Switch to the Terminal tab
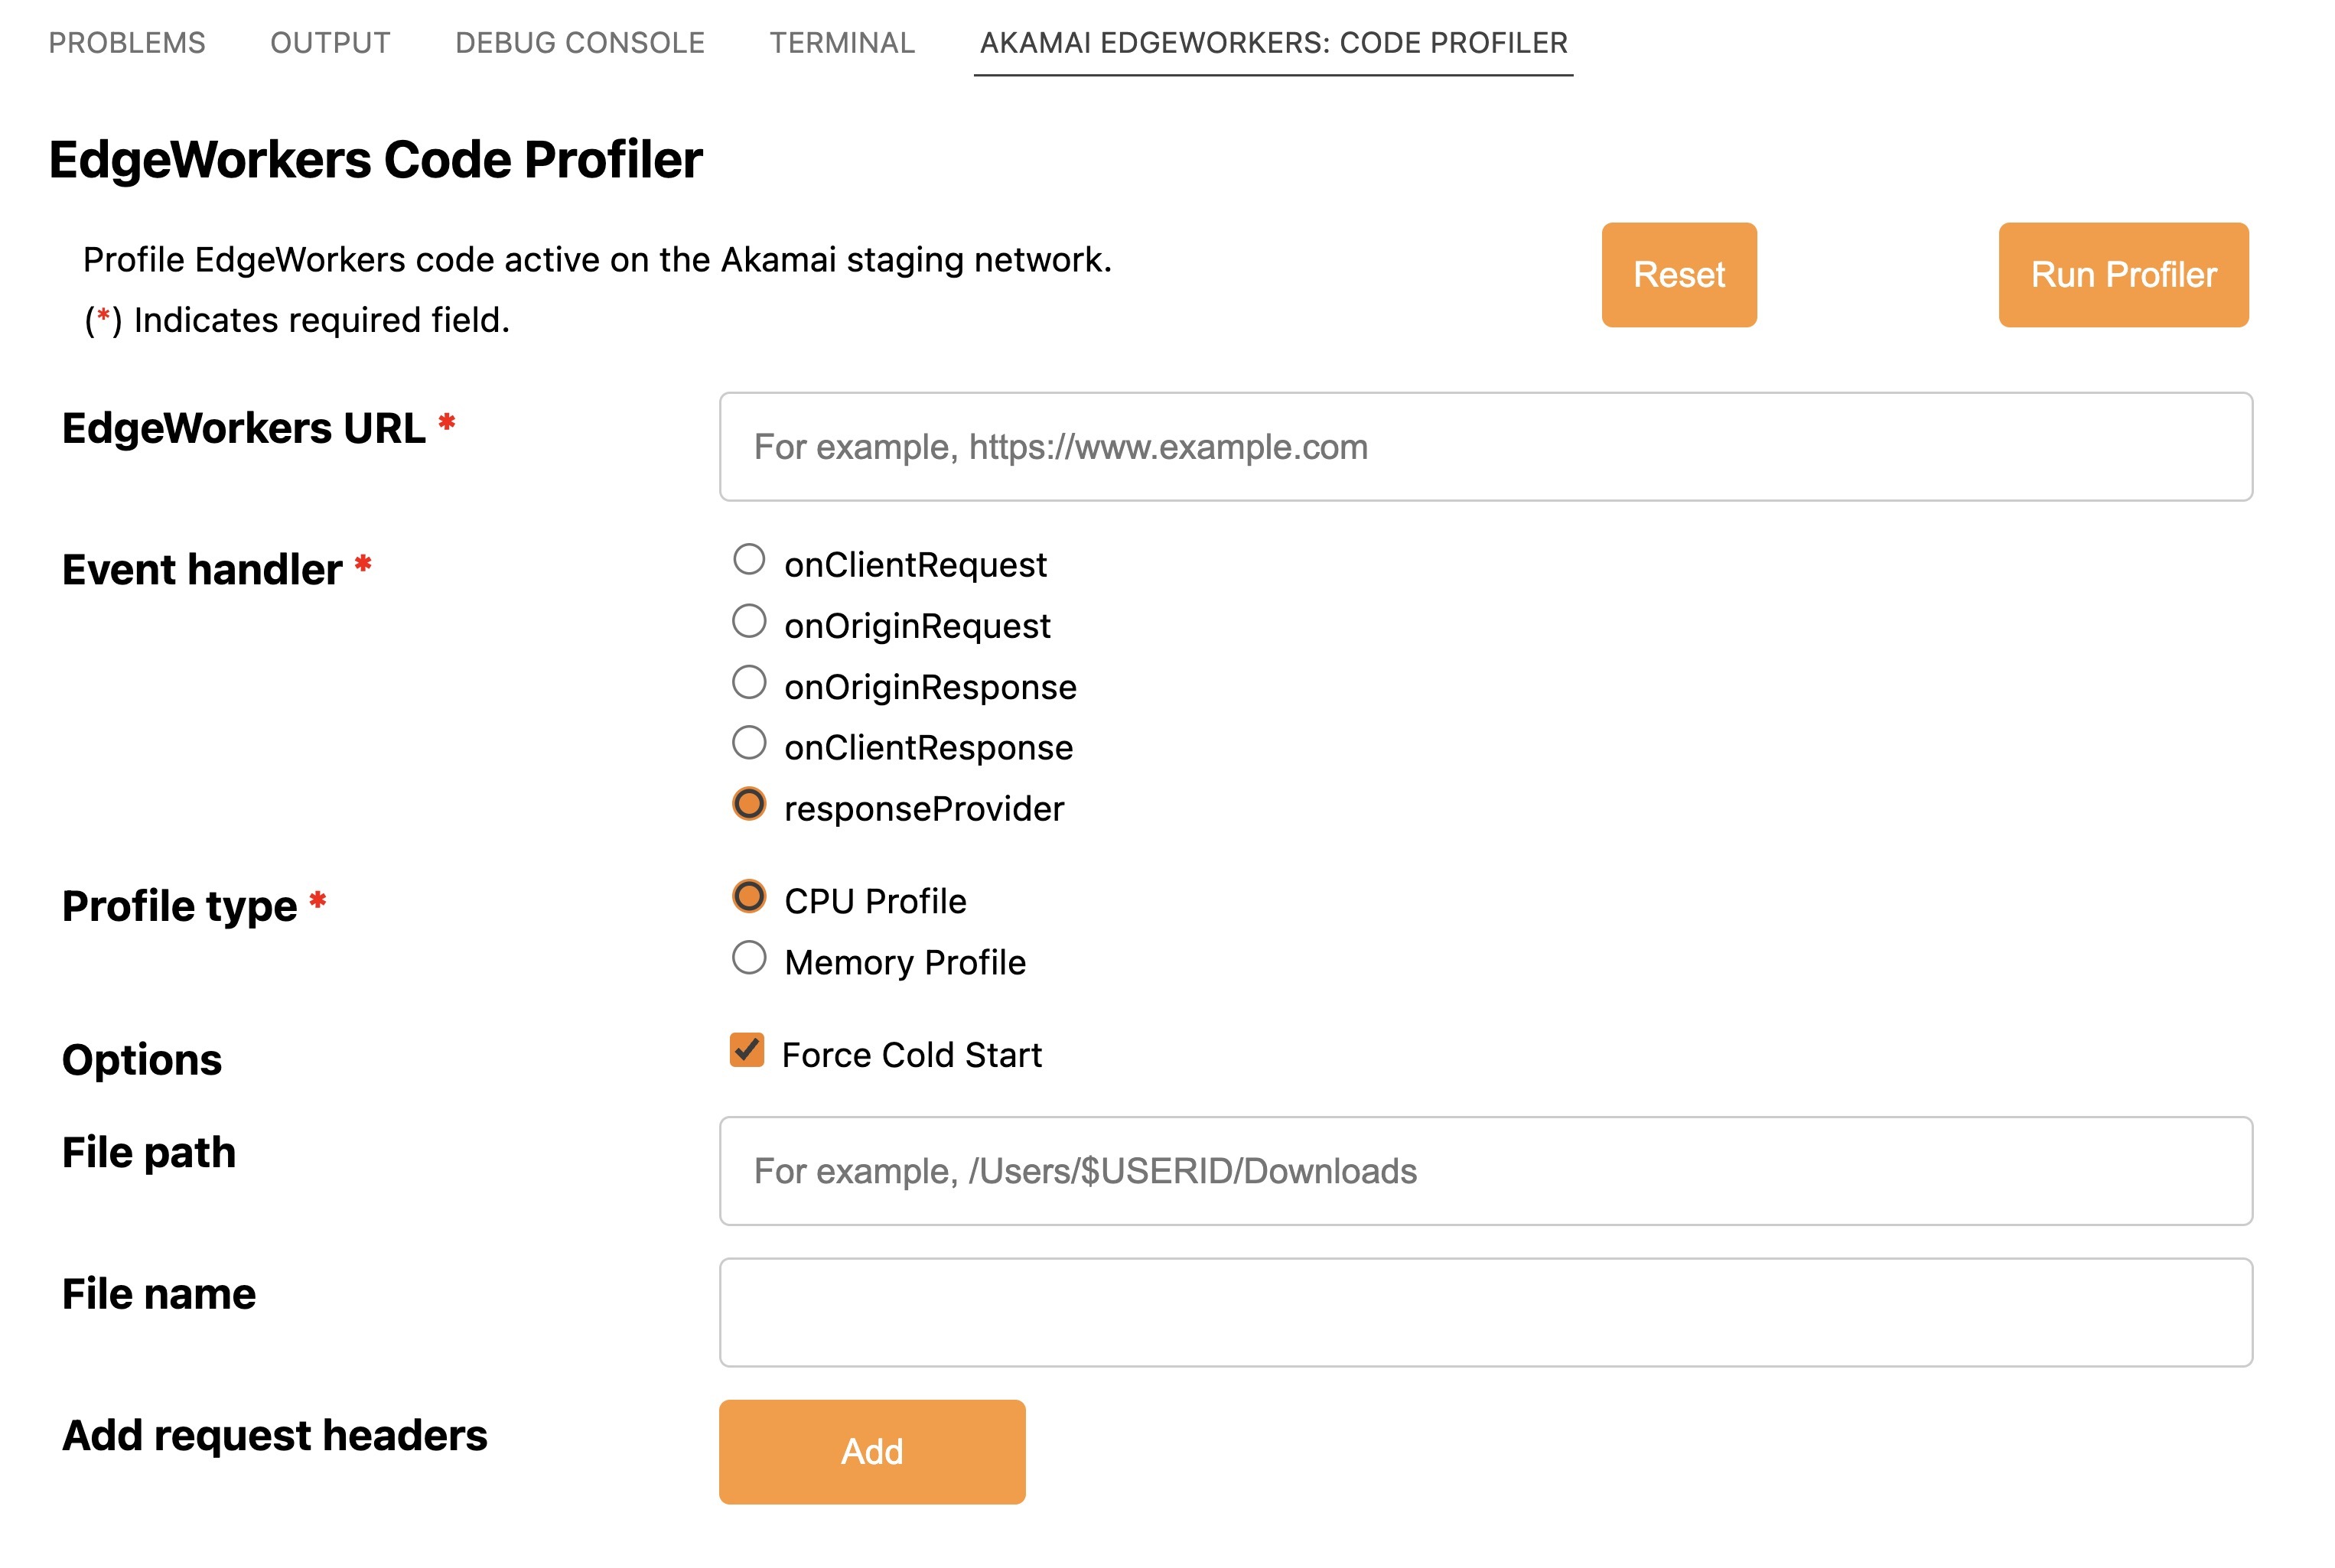The height and width of the screenshot is (1568, 2335). 842,43
